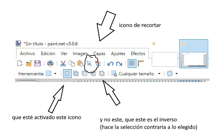
Task: Click the Crop to selection icon
Action: pyautogui.click(x=89, y=63)
